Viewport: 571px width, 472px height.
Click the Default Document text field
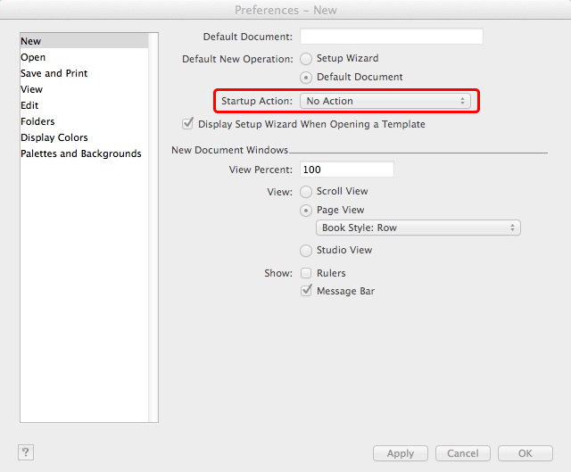tap(391, 37)
